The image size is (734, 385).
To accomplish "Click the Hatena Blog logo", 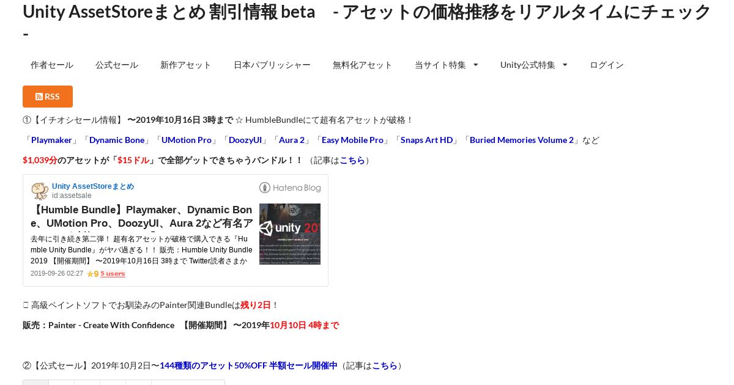I will (290, 188).
